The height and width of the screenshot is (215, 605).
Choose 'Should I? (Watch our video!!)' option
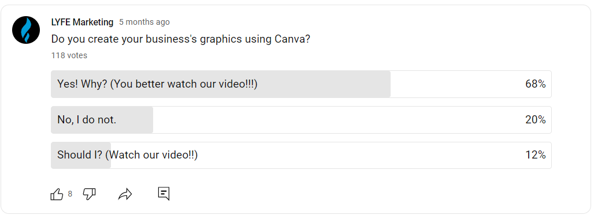click(301, 156)
